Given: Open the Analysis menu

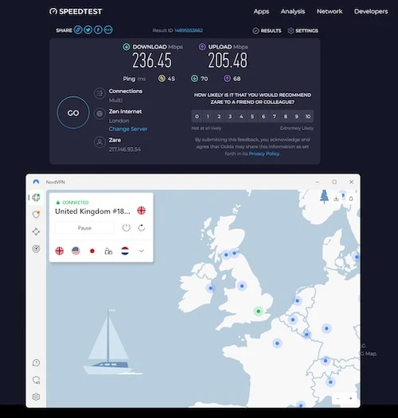Looking at the screenshot, I should 293,11.
